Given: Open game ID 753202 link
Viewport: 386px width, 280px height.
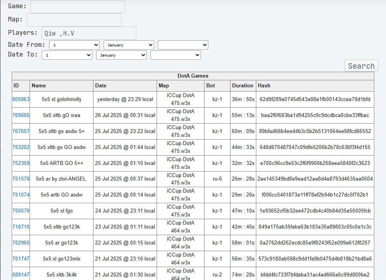Looking at the screenshot, I should tap(21, 147).
